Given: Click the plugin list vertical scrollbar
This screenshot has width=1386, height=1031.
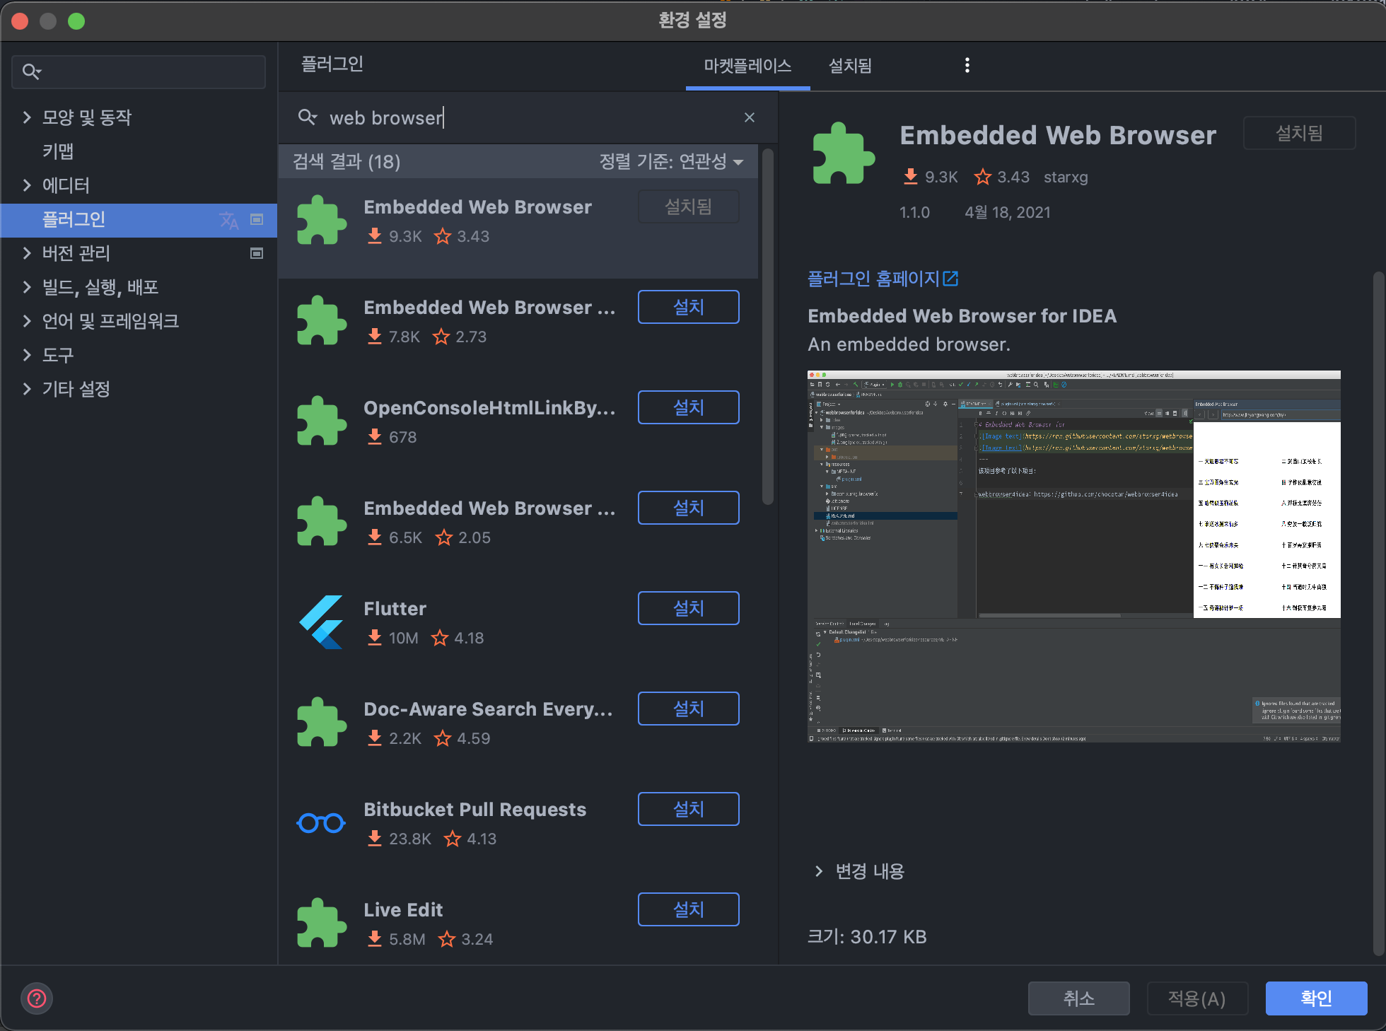Looking at the screenshot, I should (x=767, y=325).
